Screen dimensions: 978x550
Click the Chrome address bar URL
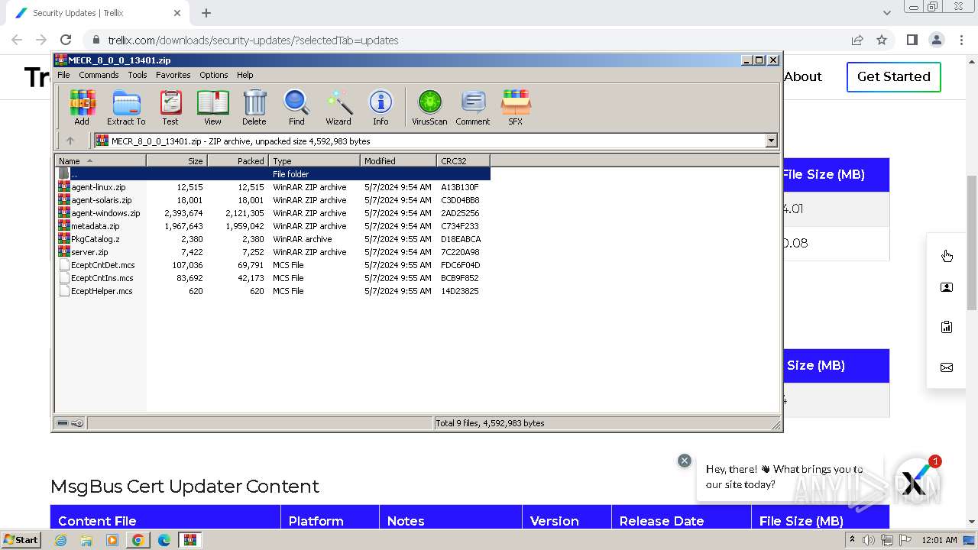(253, 40)
